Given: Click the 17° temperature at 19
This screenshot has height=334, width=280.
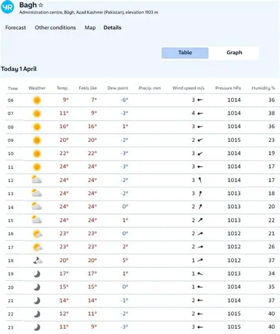Looking at the screenshot, I should coord(64,273).
